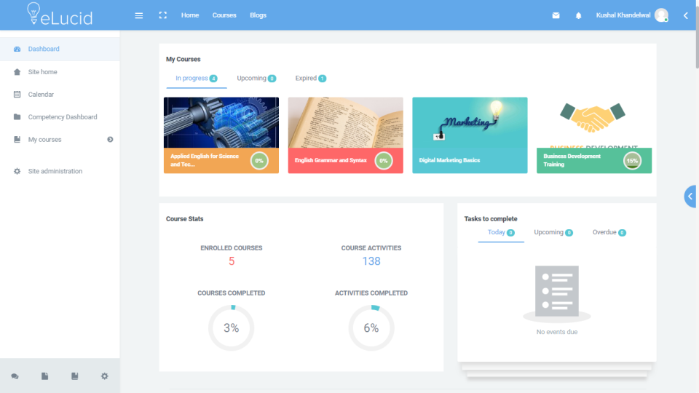The image size is (699, 393).
Task: Click the book icon in sidebar footer
Action: (74, 376)
